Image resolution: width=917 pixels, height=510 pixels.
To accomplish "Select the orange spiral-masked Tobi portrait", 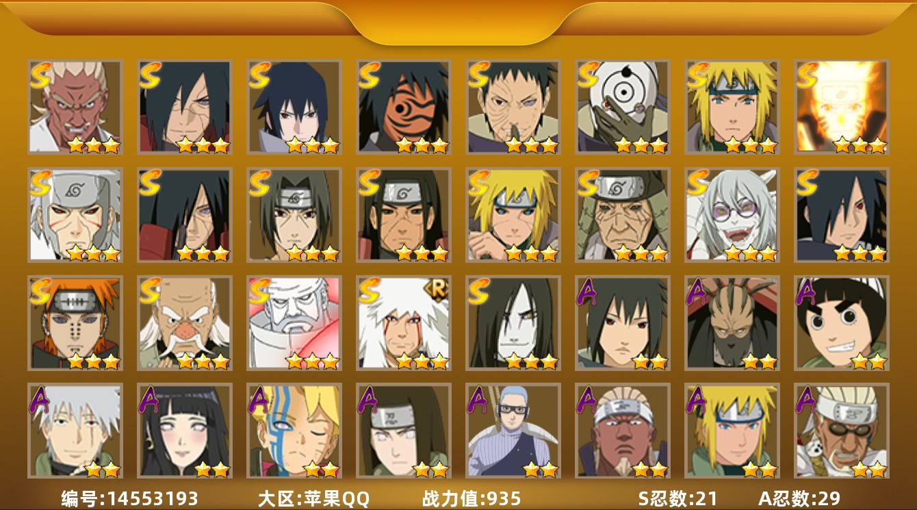I will (x=404, y=107).
